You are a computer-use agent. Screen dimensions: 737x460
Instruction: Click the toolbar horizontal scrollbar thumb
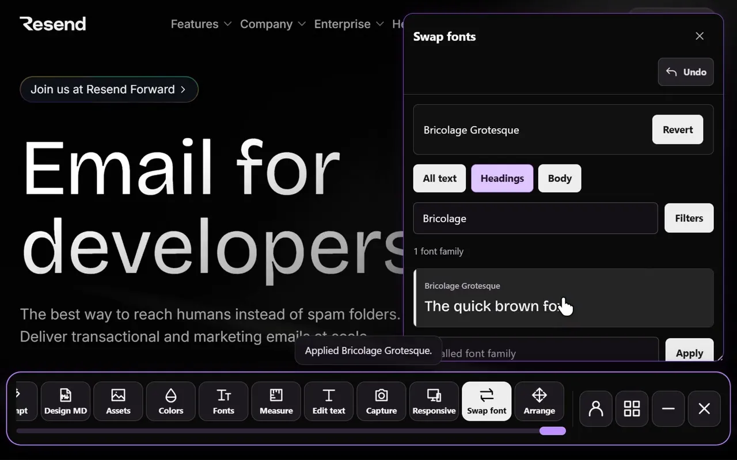tap(553, 431)
